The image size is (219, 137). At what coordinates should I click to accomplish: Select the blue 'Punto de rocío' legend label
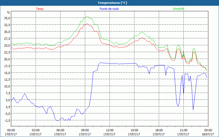(109, 9)
